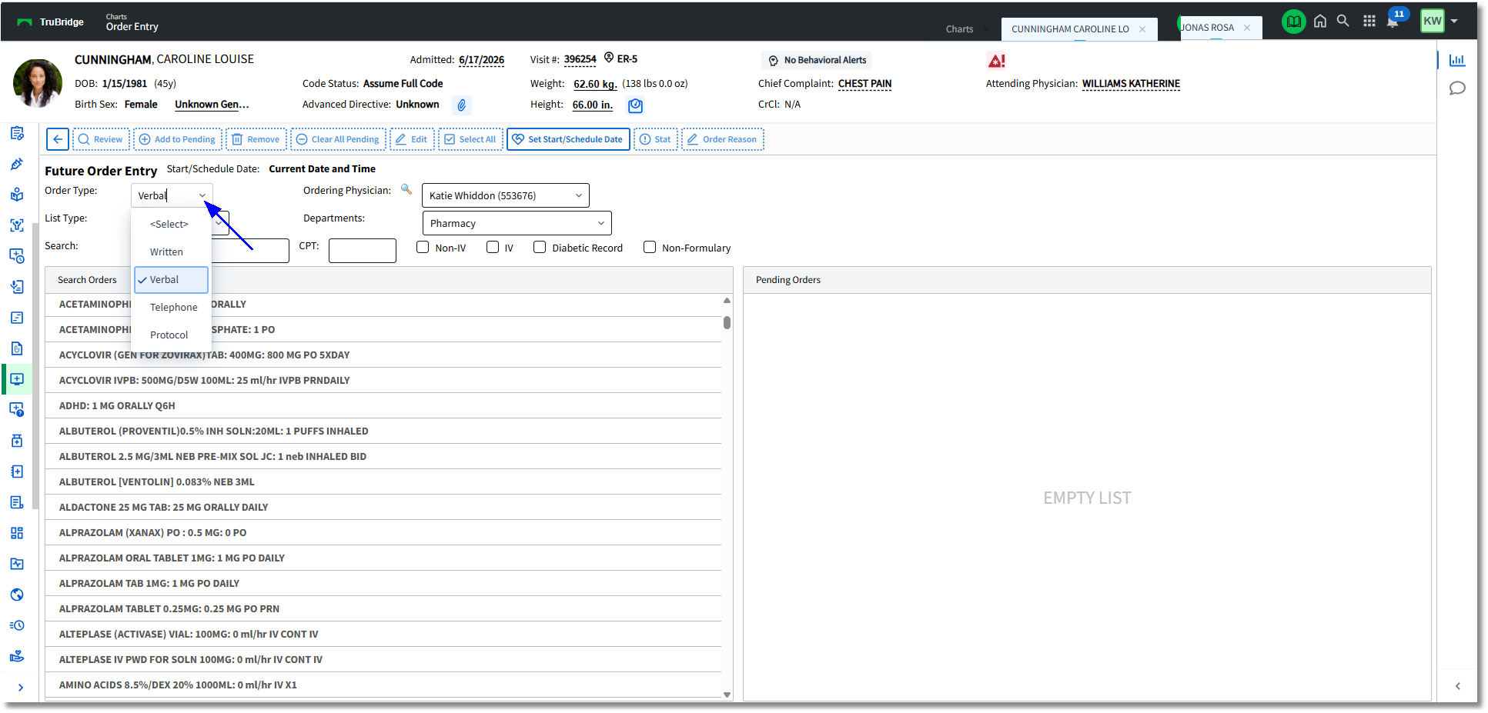The image size is (1488, 713).
Task: Open notifications bell with 11 badge
Action: tap(1394, 19)
